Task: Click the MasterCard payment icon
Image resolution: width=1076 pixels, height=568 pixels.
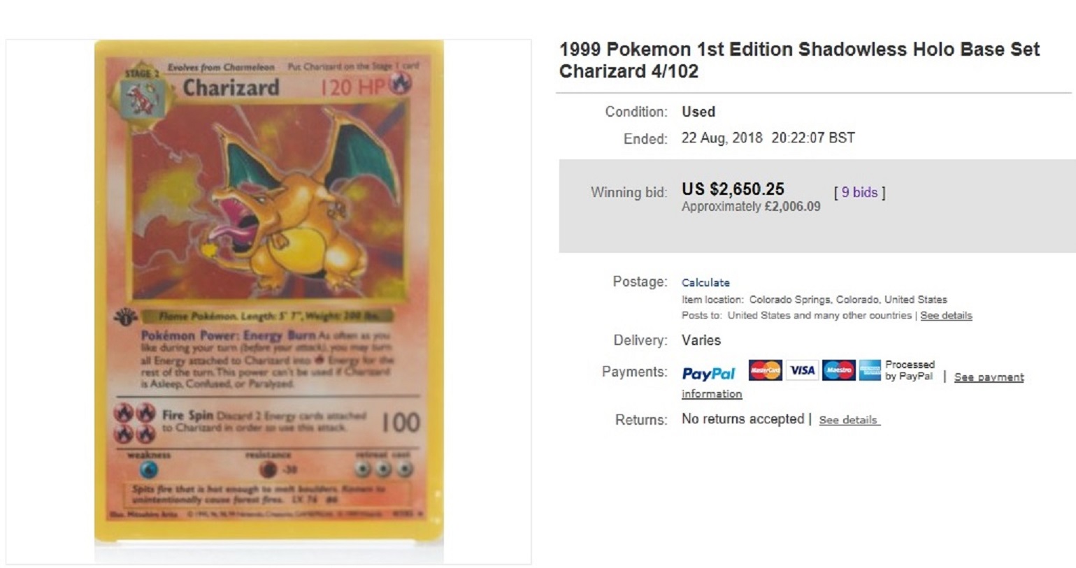Action: [x=765, y=370]
